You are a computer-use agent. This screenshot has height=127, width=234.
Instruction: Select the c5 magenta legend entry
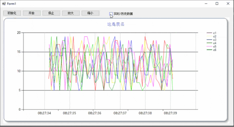coord(211,47)
